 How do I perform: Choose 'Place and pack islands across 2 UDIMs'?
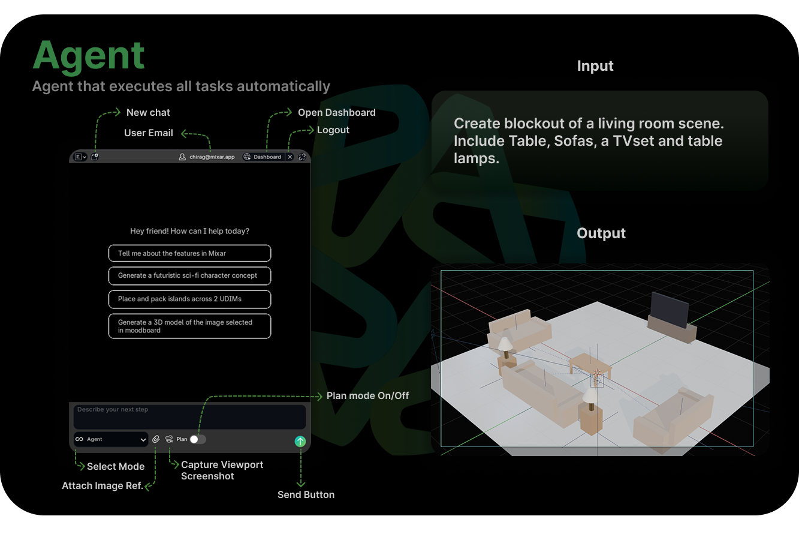tap(189, 299)
